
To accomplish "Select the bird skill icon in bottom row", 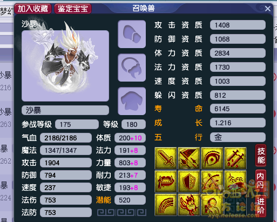I will coord(189,205).
